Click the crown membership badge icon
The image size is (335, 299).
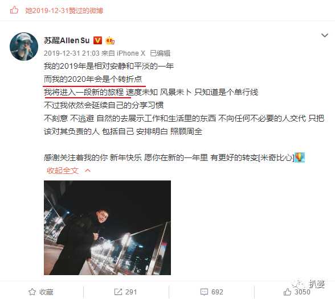[110, 40]
